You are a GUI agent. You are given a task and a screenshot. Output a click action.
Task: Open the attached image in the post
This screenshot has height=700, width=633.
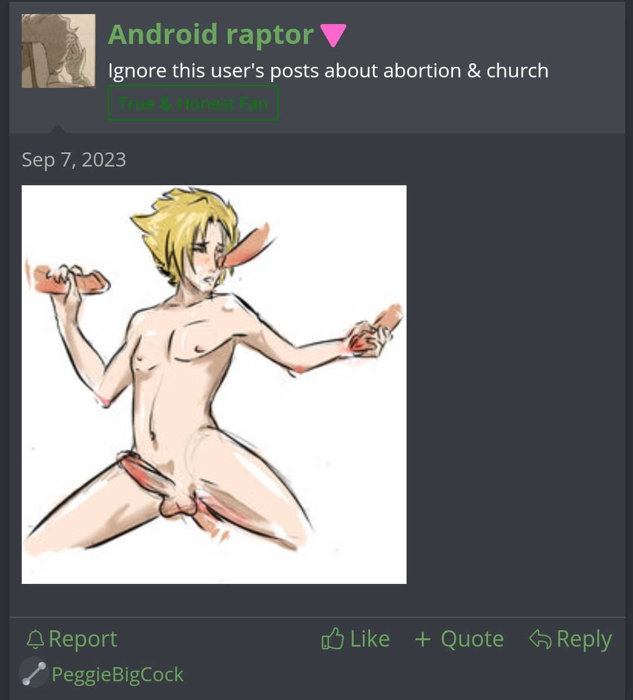coord(214,385)
